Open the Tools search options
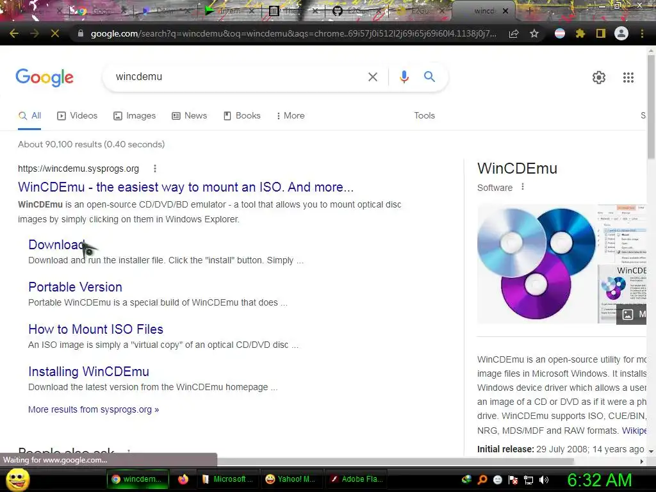The image size is (656, 492). tap(424, 116)
